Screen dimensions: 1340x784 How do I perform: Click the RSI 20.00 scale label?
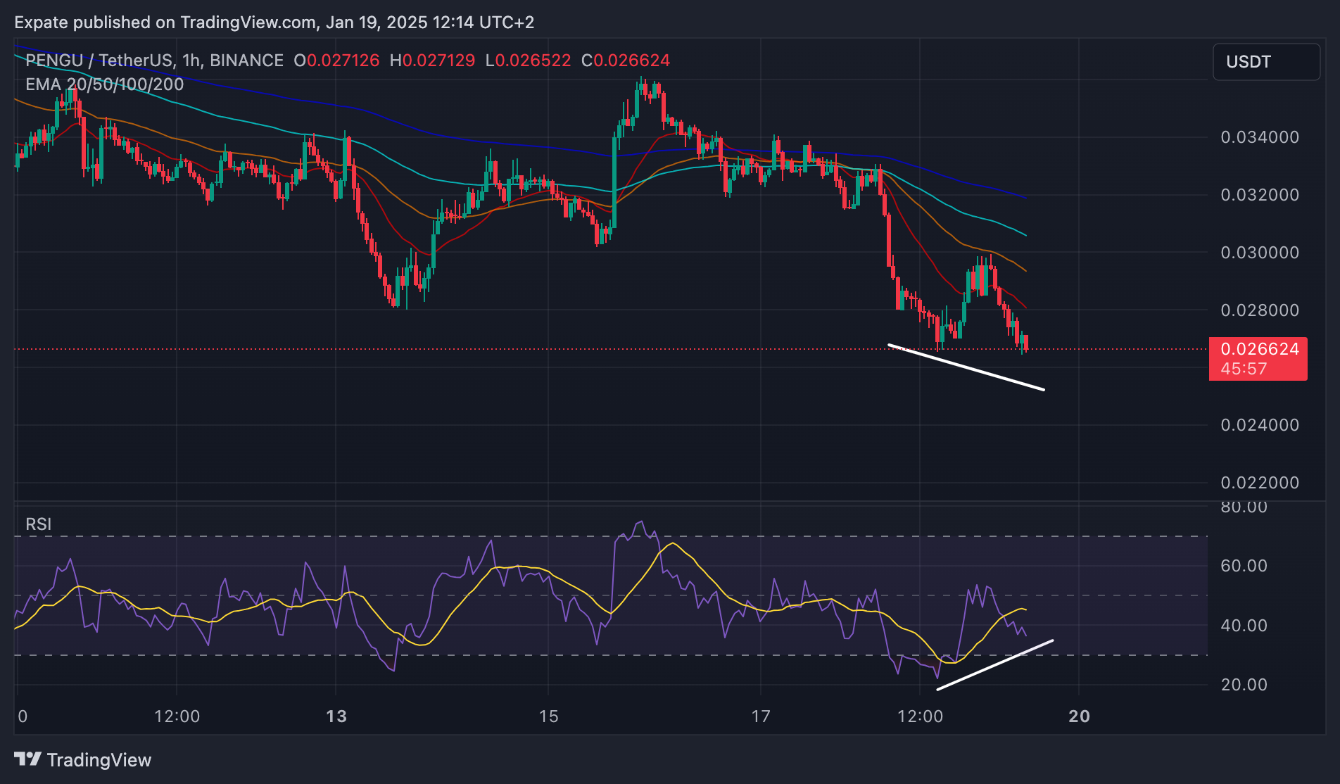coord(1244,685)
